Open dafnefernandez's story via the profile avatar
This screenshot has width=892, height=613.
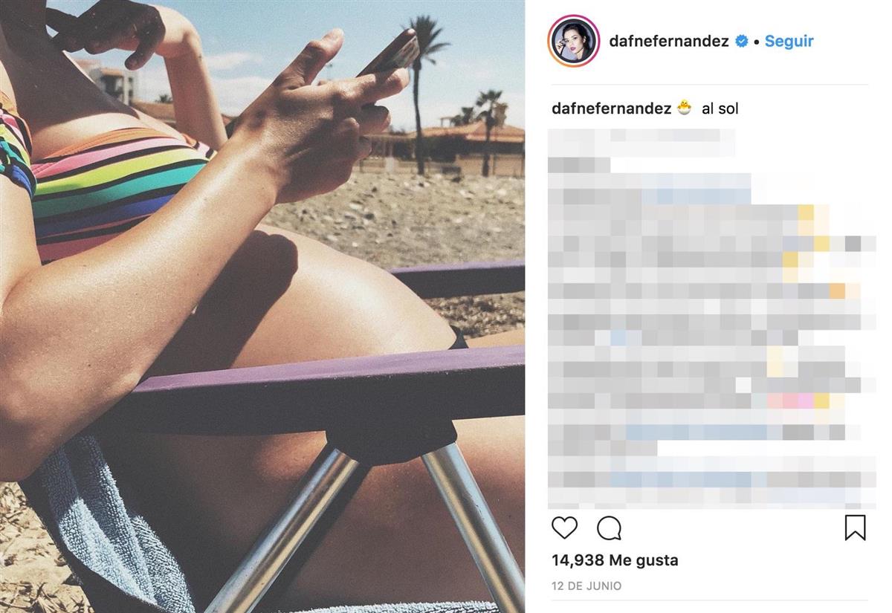(x=574, y=41)
